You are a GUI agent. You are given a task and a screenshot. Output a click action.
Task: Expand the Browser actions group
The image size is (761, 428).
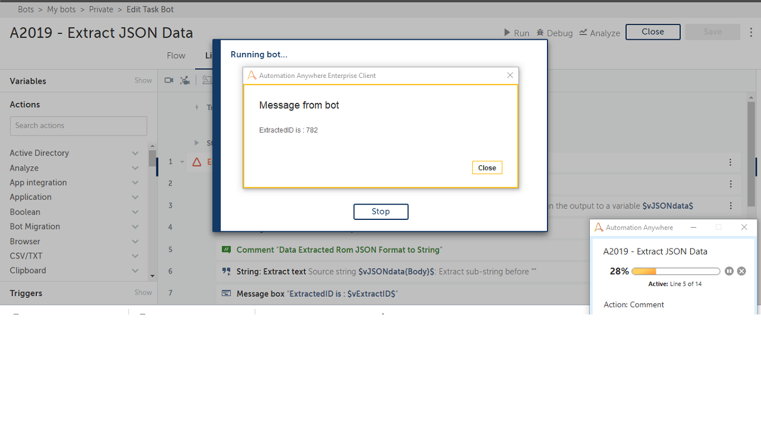tap(135, 241)
